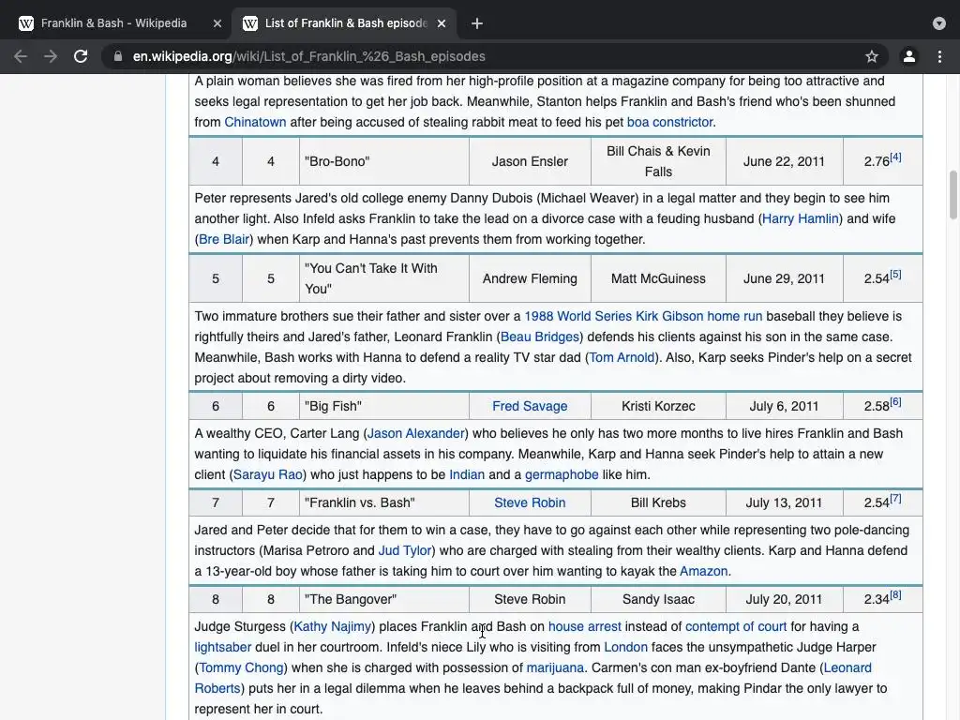960x720 pixels.
Task: Visit the Beau Bridges article
Action: (539, 337)
